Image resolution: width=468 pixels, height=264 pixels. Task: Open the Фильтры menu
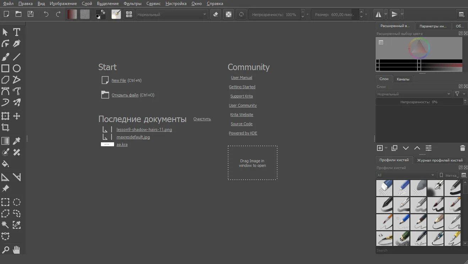(x=133, y=4)
